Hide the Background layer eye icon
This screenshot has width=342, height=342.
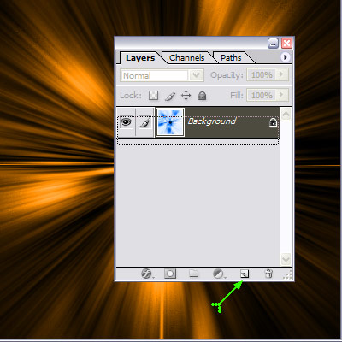(127, 122)
